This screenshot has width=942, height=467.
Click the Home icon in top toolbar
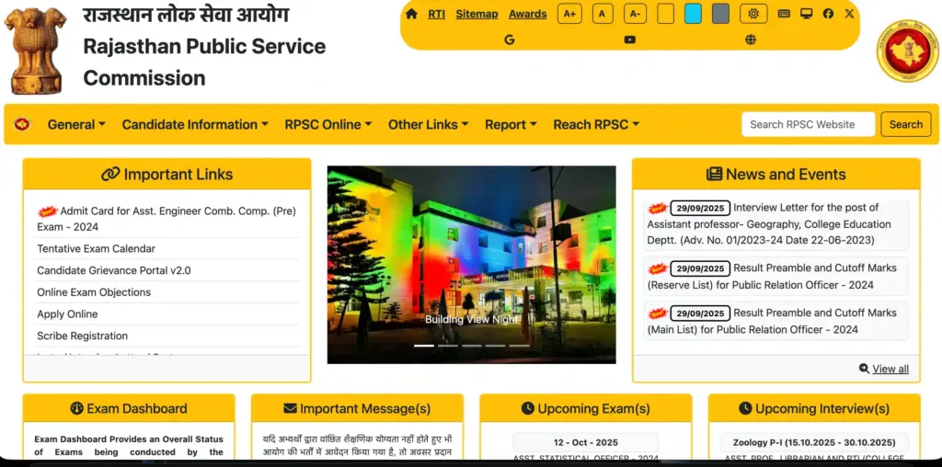click(x=411, y=14)
